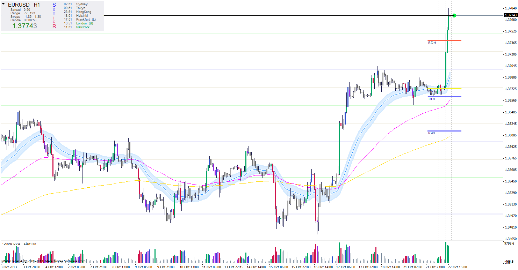This screenshot has height=270, width=518.
Task: Click the 1.37840 price axis label
Action: pyautogui.click(x=511, y=8)
